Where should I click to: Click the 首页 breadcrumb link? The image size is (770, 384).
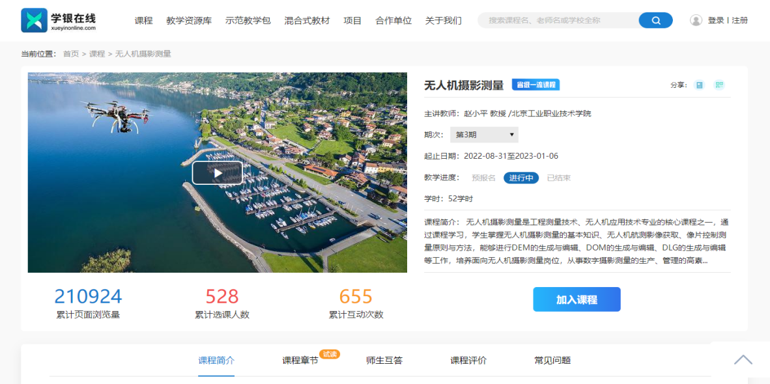coord(71,53)
